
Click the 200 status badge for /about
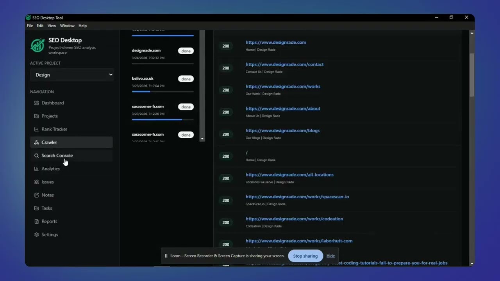tap(226, 112)
